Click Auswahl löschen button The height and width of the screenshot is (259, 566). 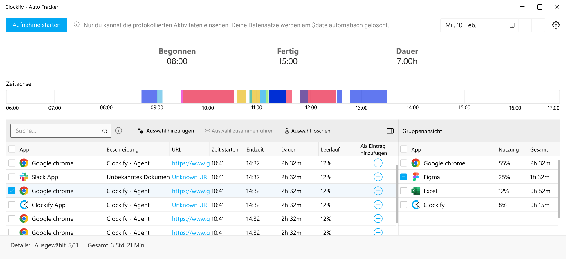coord(307,131)
